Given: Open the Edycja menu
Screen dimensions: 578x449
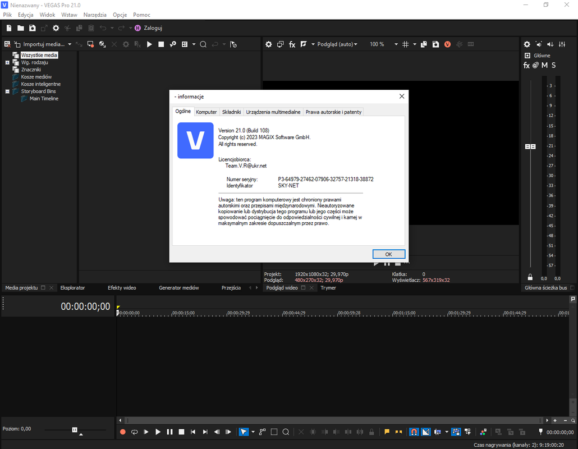Looking at the screenshot, I should point(25,15).
